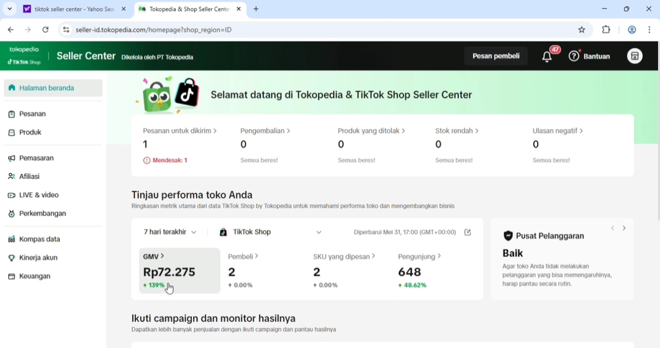Select the Tokopedia & Shop Seller Center tab
The height and width of the screenshot is (348, 660).
[190, 9]
